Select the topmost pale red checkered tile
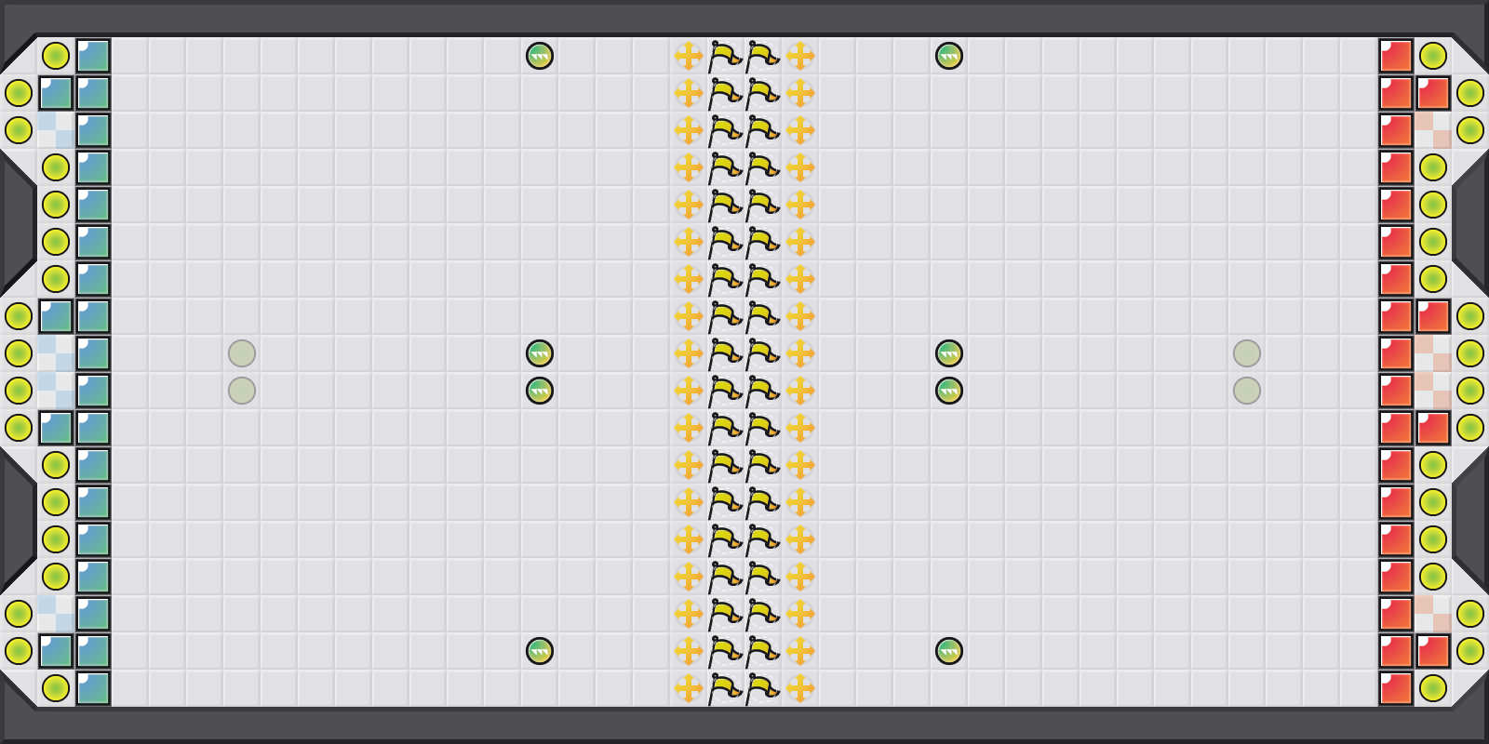 1433,130
